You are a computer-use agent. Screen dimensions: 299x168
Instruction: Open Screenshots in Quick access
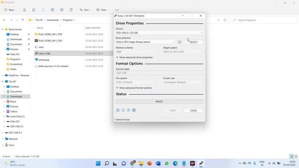point(16,64)
